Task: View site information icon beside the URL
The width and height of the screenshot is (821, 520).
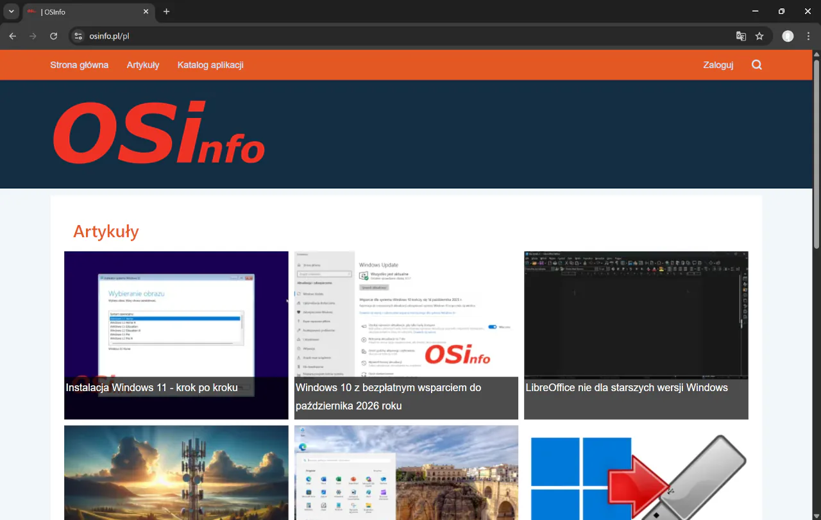Action: pyautogui.click(x=79, y=37)
